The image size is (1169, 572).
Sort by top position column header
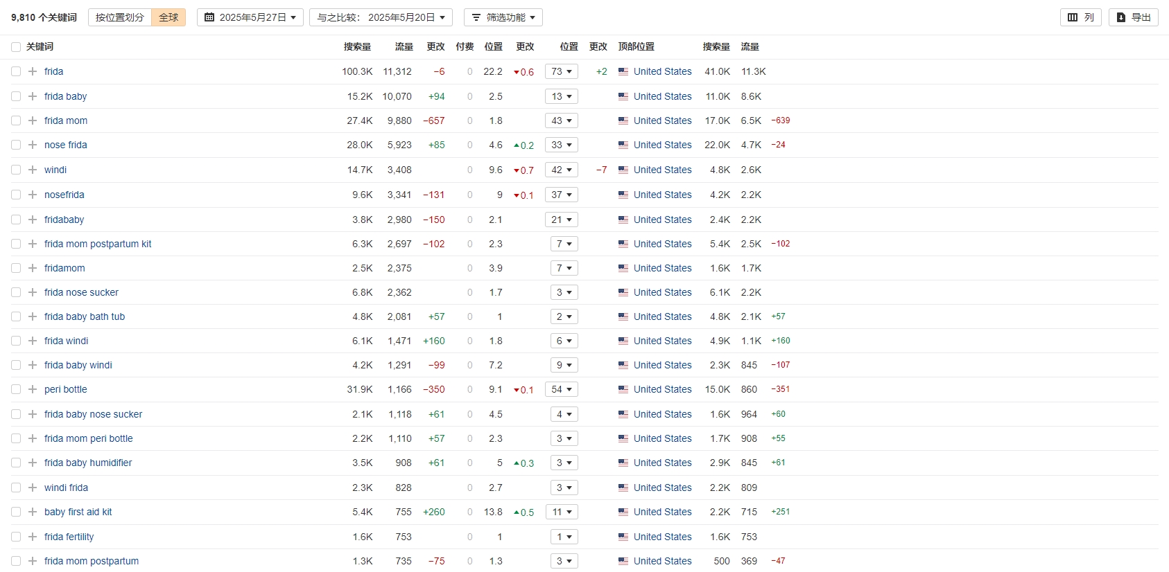(x=636, y=47)
